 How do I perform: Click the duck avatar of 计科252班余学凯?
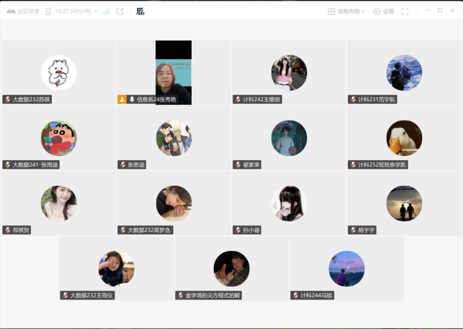click(x=404, y=138)
